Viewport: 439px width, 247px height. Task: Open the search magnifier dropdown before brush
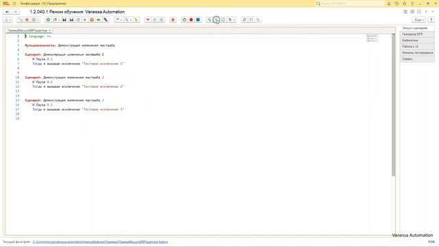128,20
